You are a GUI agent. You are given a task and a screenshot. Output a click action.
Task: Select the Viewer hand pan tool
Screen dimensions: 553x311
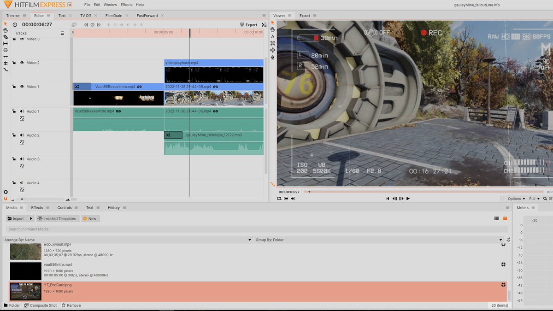point(272,29)
